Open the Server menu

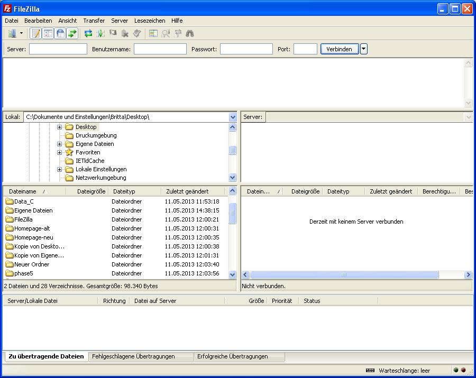tap(120, 21)
